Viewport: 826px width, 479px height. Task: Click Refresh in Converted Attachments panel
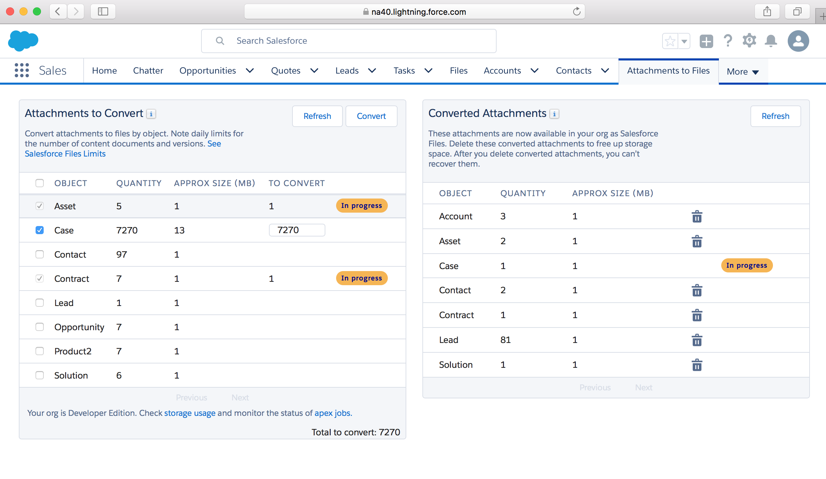point(775,116)
